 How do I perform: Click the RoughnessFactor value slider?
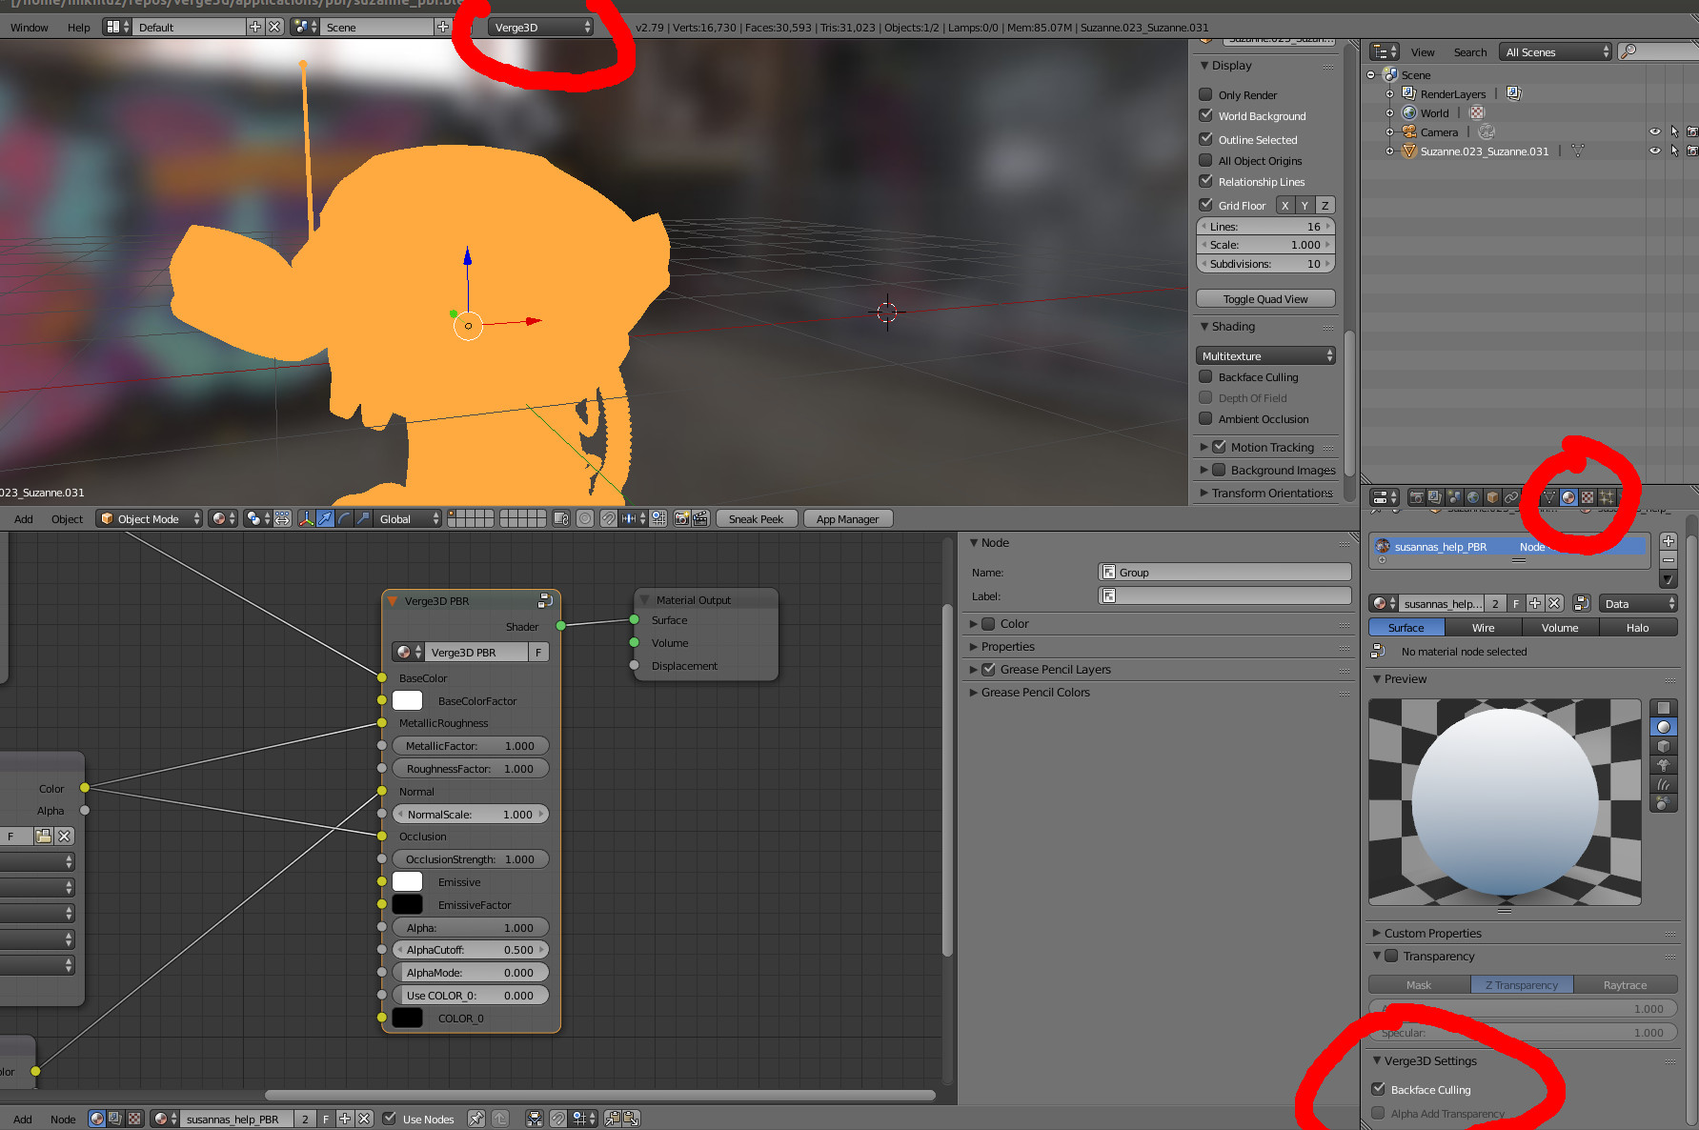[470, 768]
